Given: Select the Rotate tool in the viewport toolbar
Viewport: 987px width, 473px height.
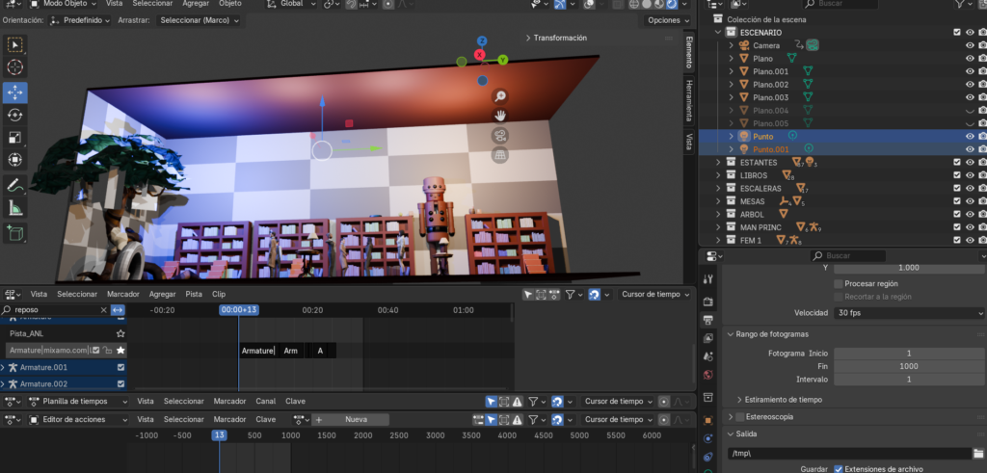Looking at the screenshot, I should coord(15,115).
